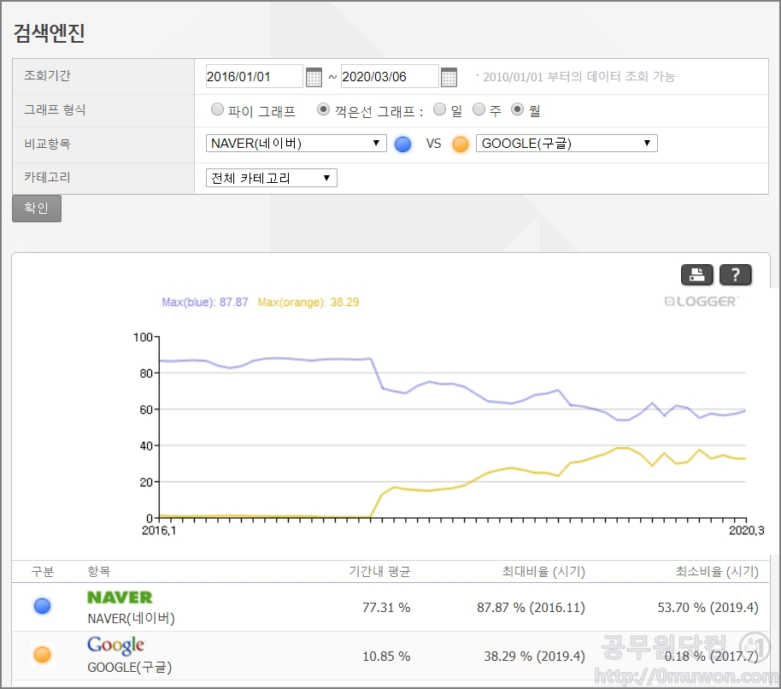Focus the end date field 2020/03/06
Image resolution: width=781 pixels, height=689 pixels.
(x=390, y=77)
